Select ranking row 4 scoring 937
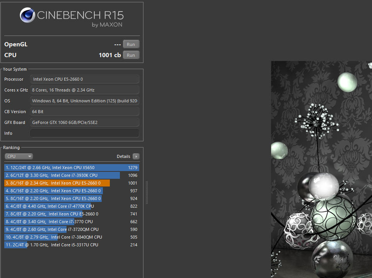The width and height of the screenshot is (372, 278). (72, 191)
